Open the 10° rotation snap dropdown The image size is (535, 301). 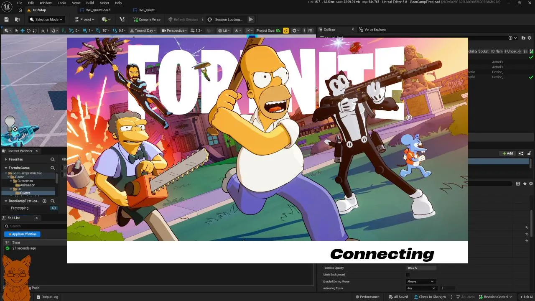click(106, 31)
